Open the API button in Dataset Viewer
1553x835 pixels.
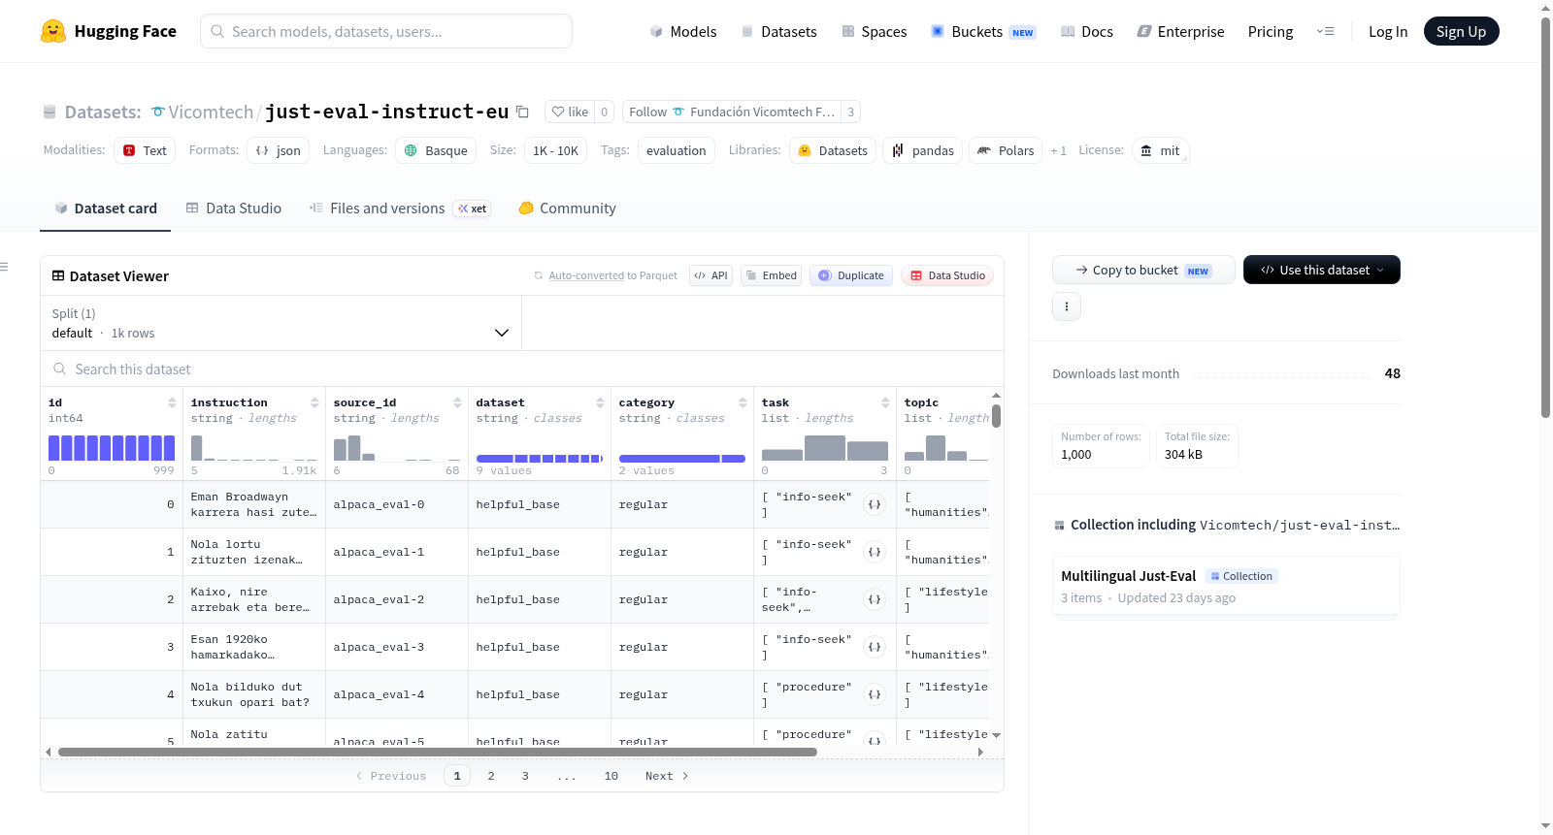point(710,275)
